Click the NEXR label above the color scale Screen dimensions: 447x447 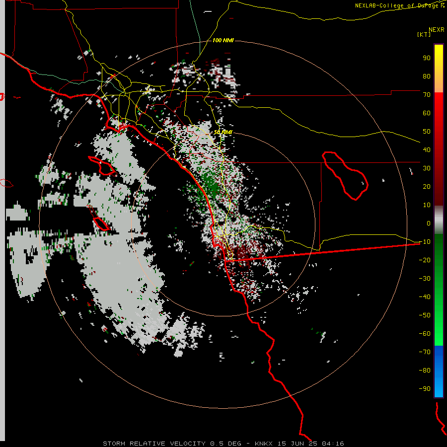(436, 30)
